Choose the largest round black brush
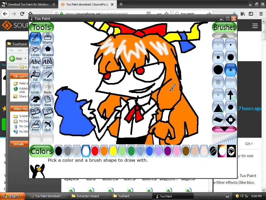This screenshot has width=266, height=200. point(218,70)
